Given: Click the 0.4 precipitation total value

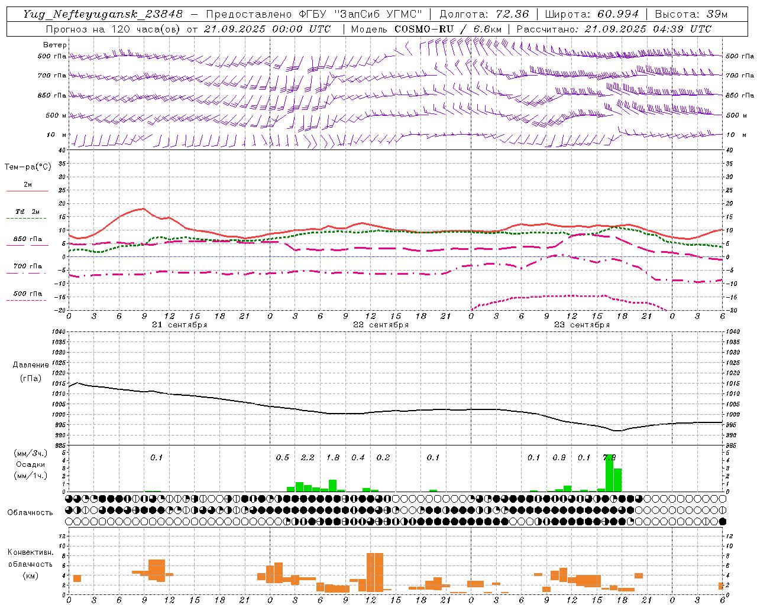Looking at the screenshot, I should pyautogui.click(x=358, y=458).
